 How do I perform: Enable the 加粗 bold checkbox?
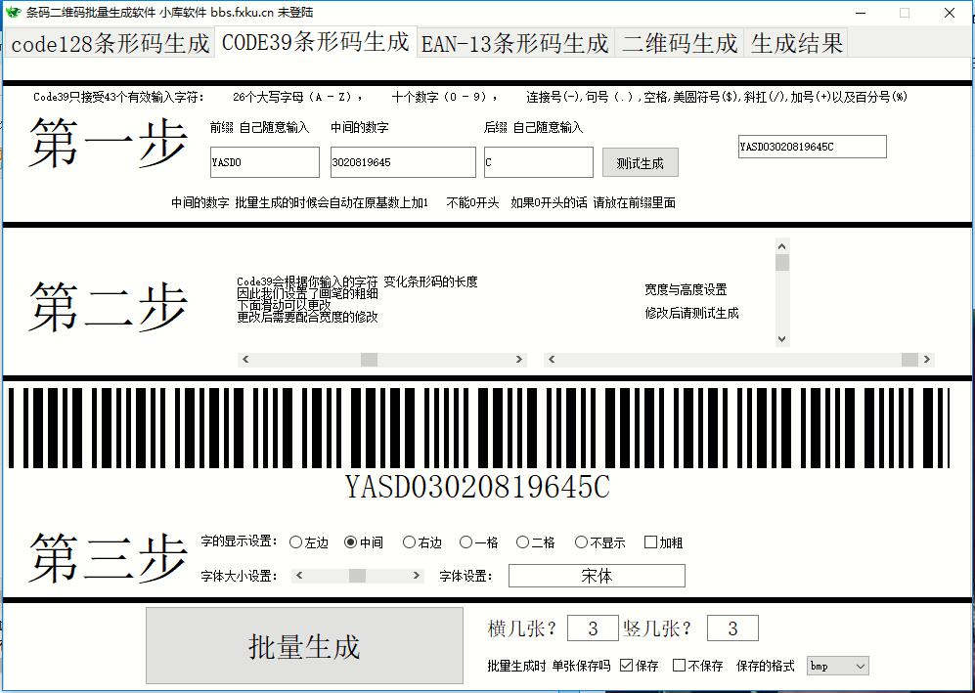coord(663,542)
